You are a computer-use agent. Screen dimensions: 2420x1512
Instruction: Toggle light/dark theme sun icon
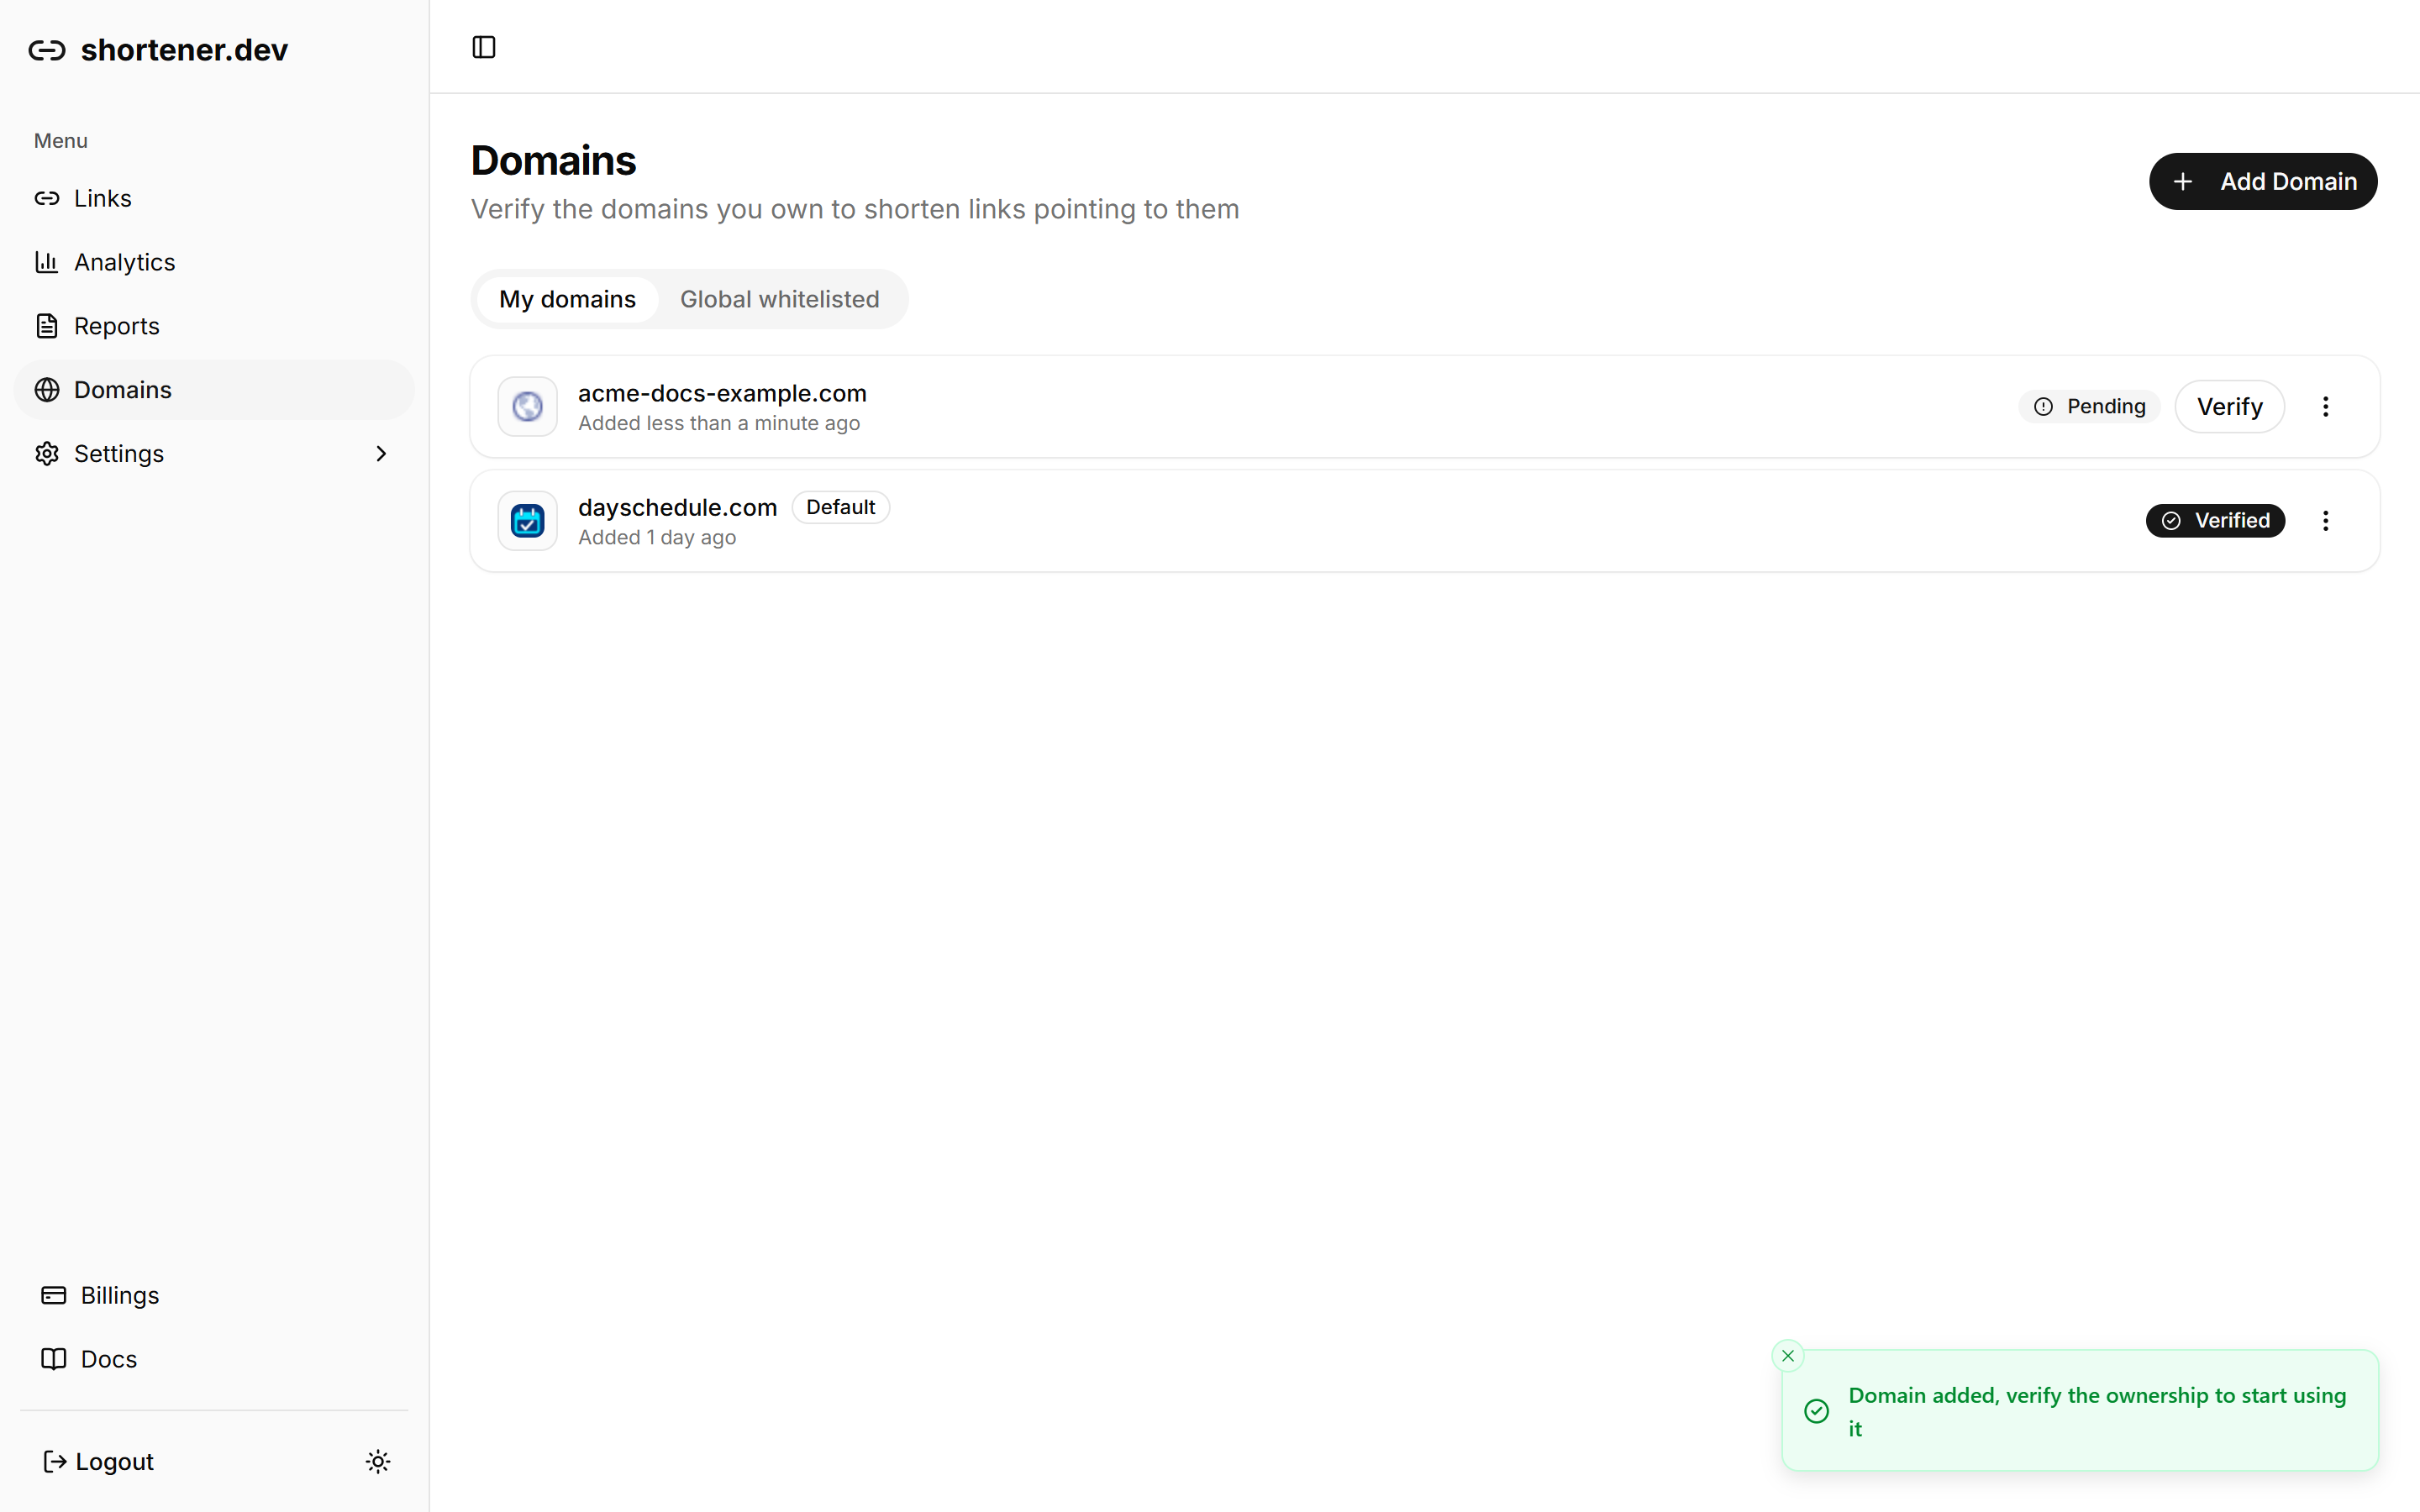coord(378,1462)
